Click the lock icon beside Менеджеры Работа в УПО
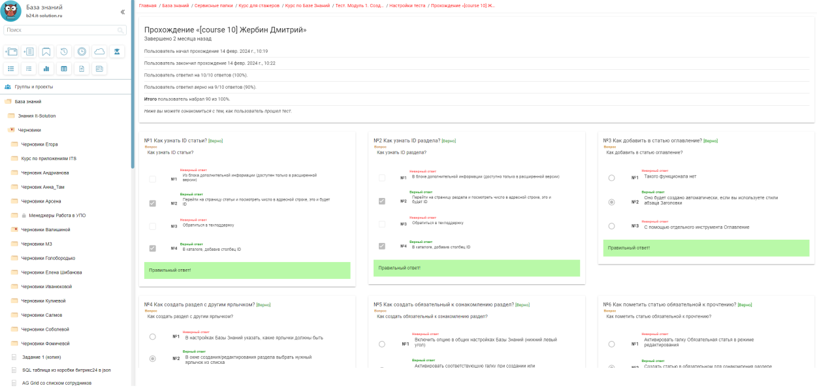The width and height of the screenshot is (817, 390). pos(24,216)
